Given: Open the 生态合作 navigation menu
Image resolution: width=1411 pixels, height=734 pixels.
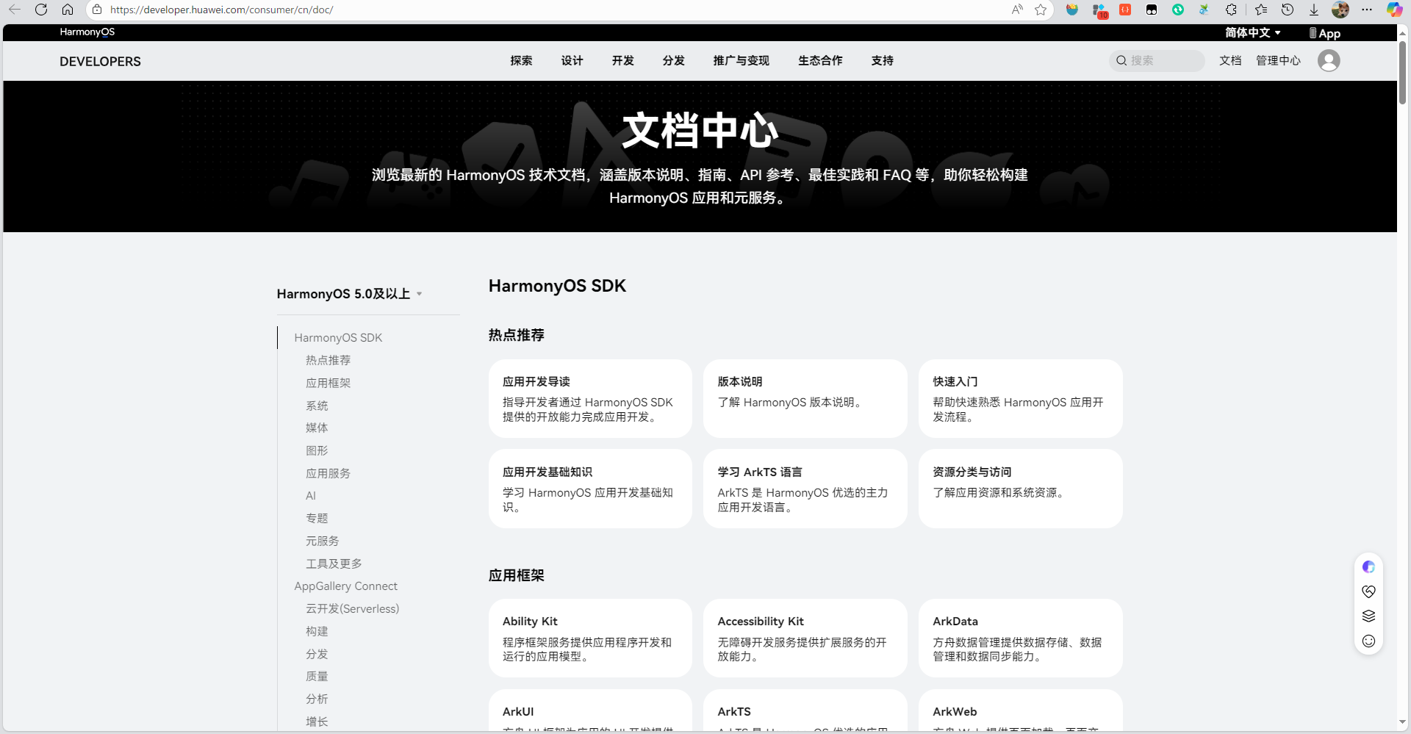Looking at the screenshot, I should coord(820,60).
